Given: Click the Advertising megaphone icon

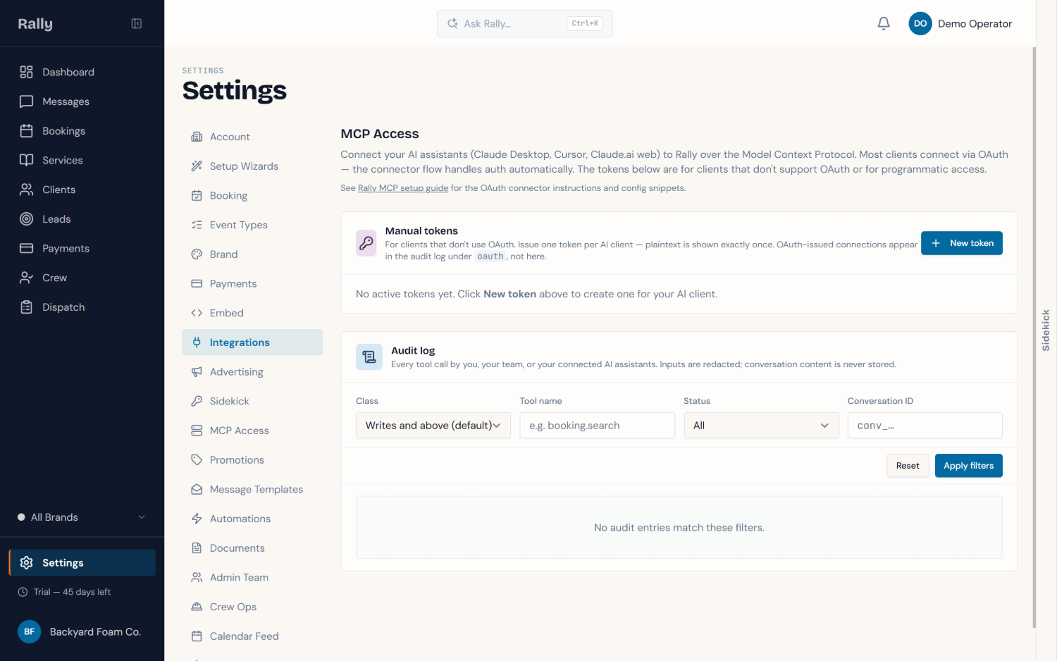Looking at the screenshot, I should (x=197, y=372).
